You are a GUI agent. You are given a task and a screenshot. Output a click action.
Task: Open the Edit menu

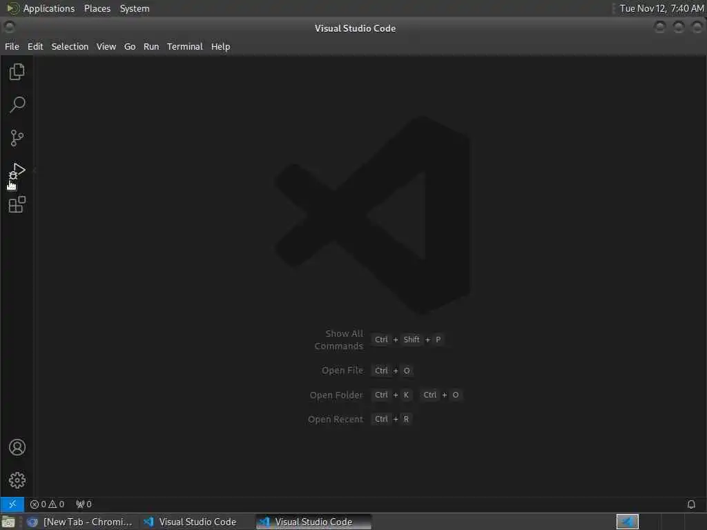(35, 46)
